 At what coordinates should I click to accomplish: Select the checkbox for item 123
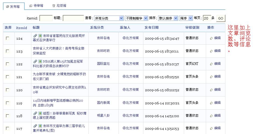click(8, 51)
